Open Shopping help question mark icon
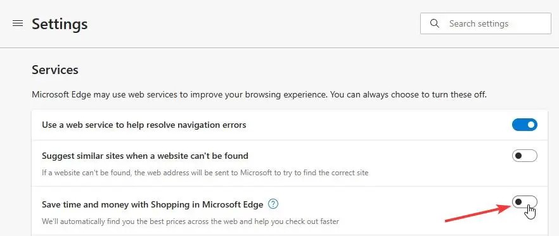This screenshot has height=236, width=559. [273, 204]
